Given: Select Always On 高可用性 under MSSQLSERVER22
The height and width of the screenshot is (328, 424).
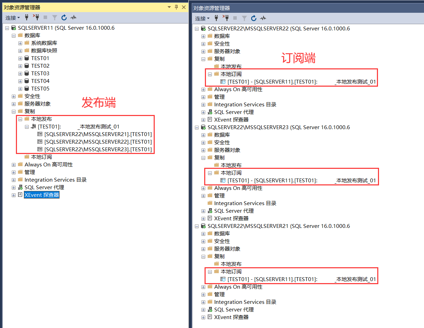Looking at the screenshot, I should [238, 89].
